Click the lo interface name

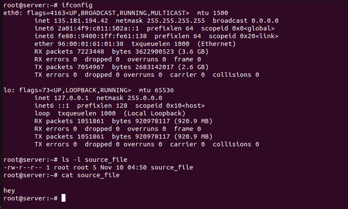7,90
